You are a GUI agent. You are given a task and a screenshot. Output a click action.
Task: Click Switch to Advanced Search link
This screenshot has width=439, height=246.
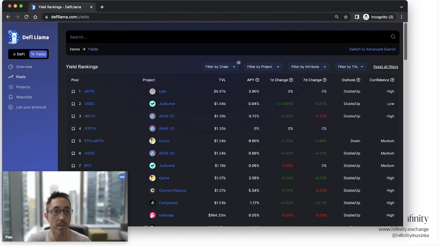point(372,49)
